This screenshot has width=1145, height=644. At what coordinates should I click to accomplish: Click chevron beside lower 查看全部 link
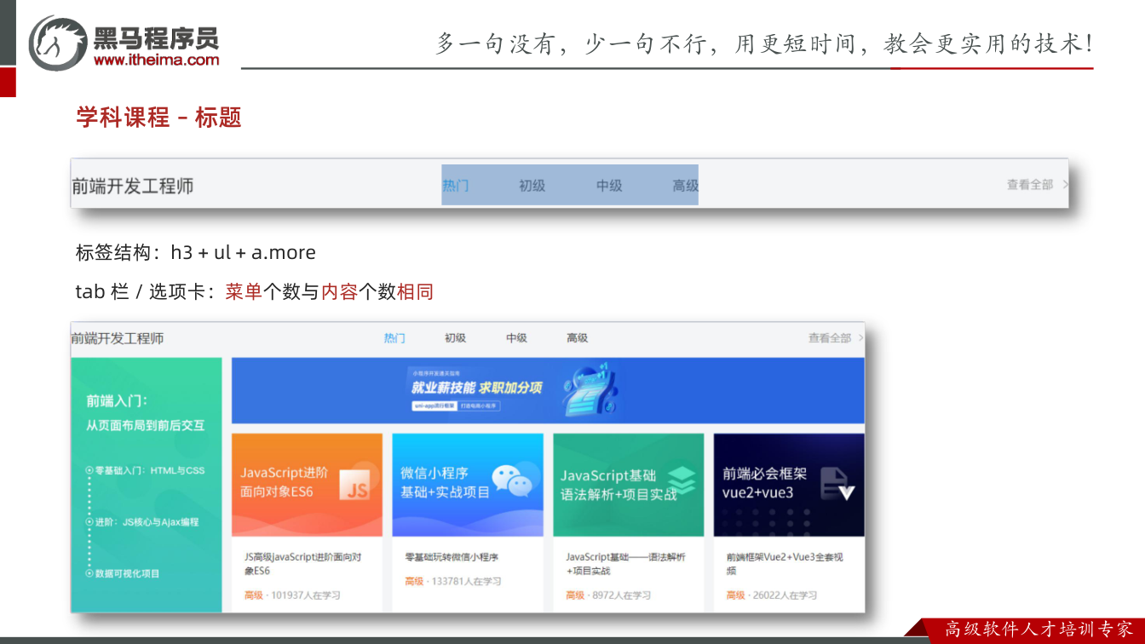pyautogui.click(x=860, y=338)
